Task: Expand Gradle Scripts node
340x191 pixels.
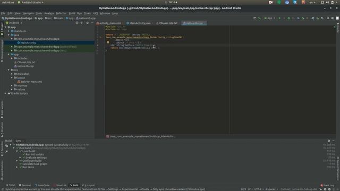Action: tap(6, 93)
